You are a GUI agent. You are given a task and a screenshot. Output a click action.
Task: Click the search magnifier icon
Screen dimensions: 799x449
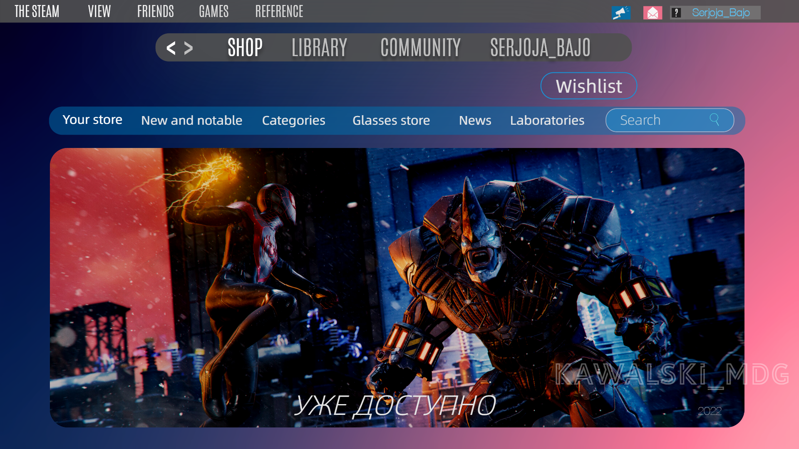click(x=715, y=120)
